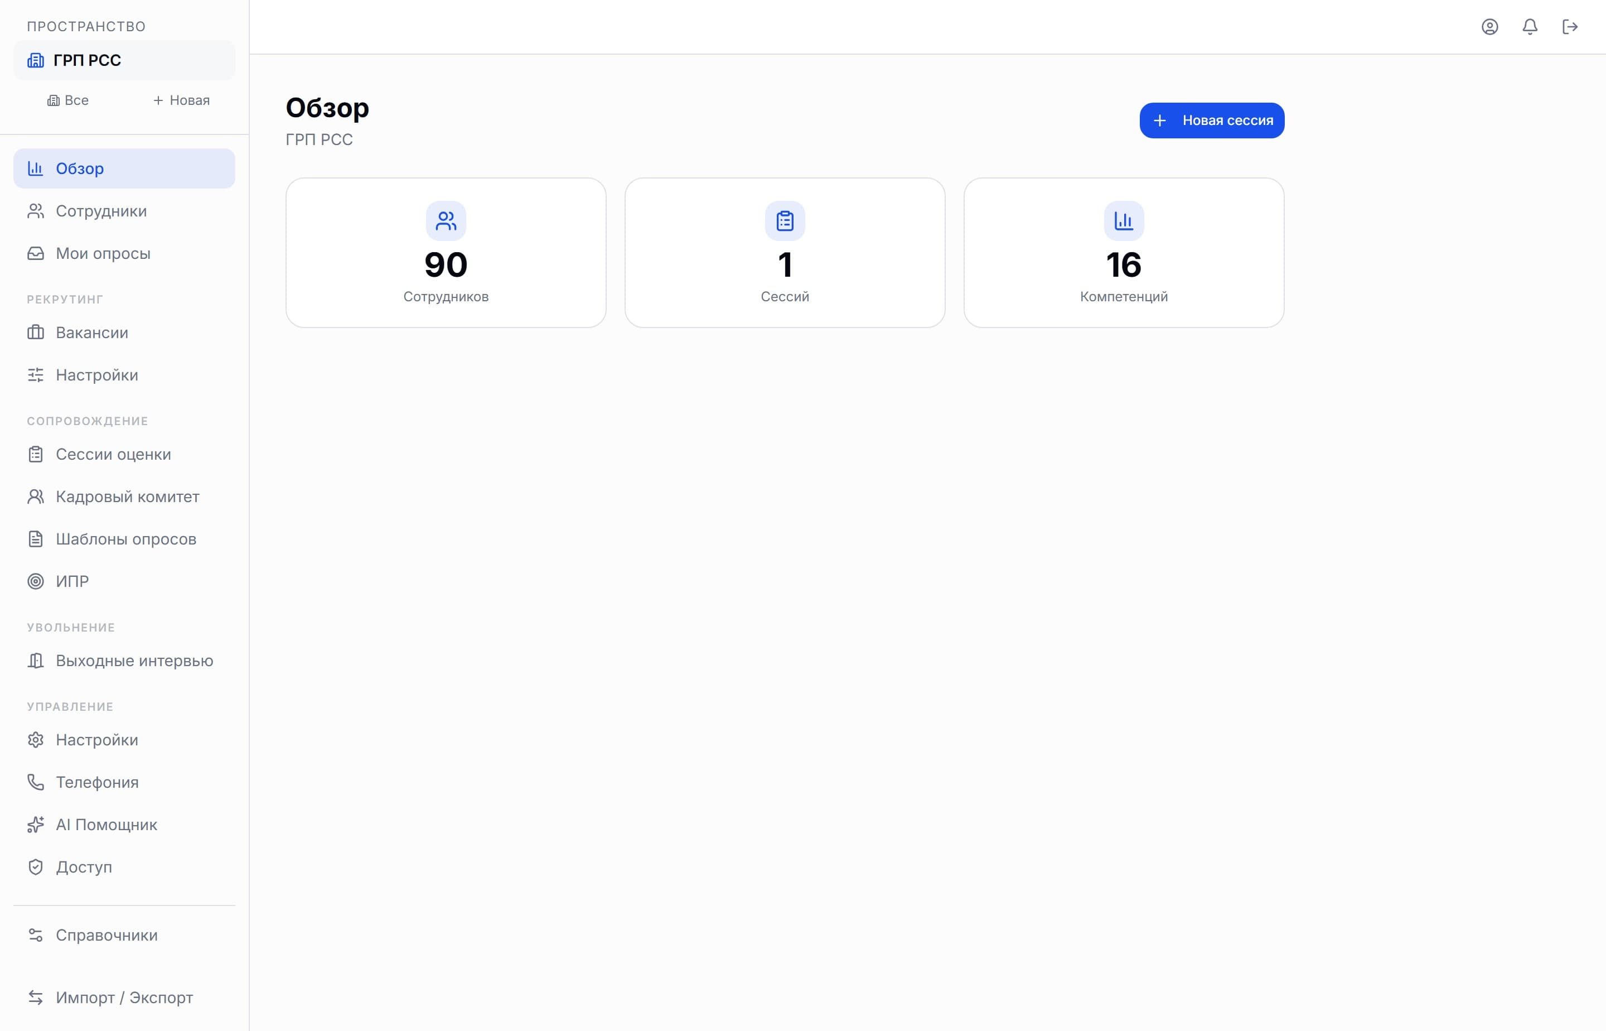1606x1031 pixels.
Task: Open the user profile icon
Action: click(x=1489, y=27)
